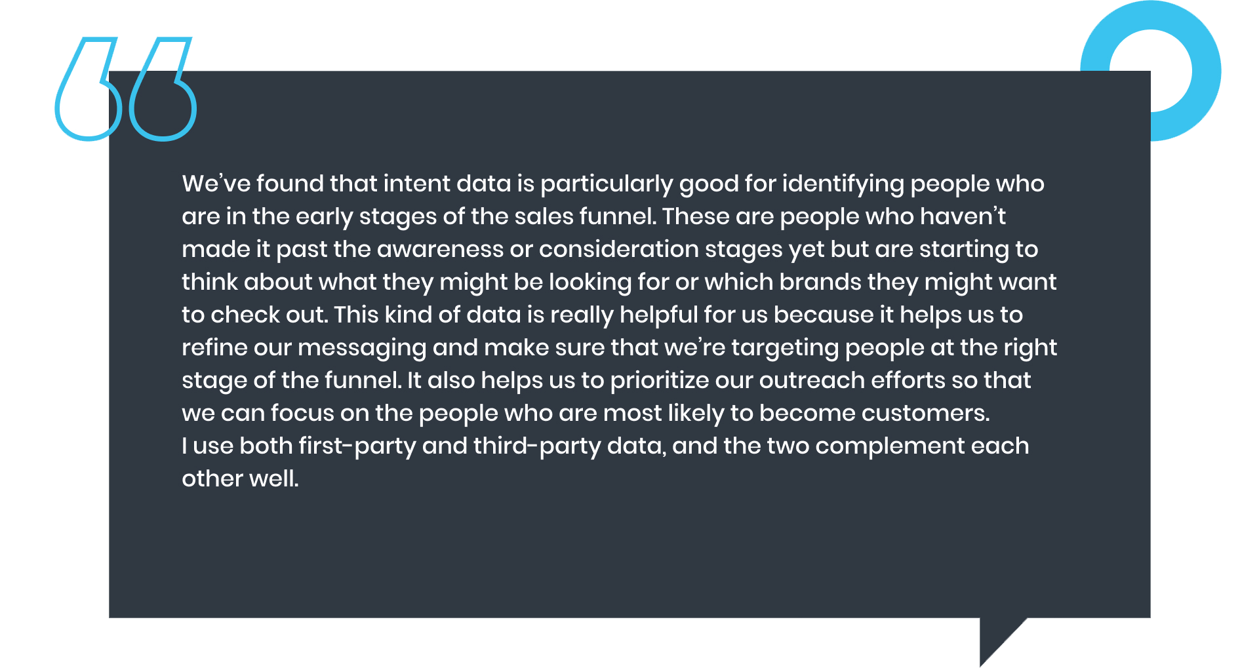Click the line "refine our messaging and make sure"
Viewport: 1259px width, 668px height.
[x=619, y=348]
